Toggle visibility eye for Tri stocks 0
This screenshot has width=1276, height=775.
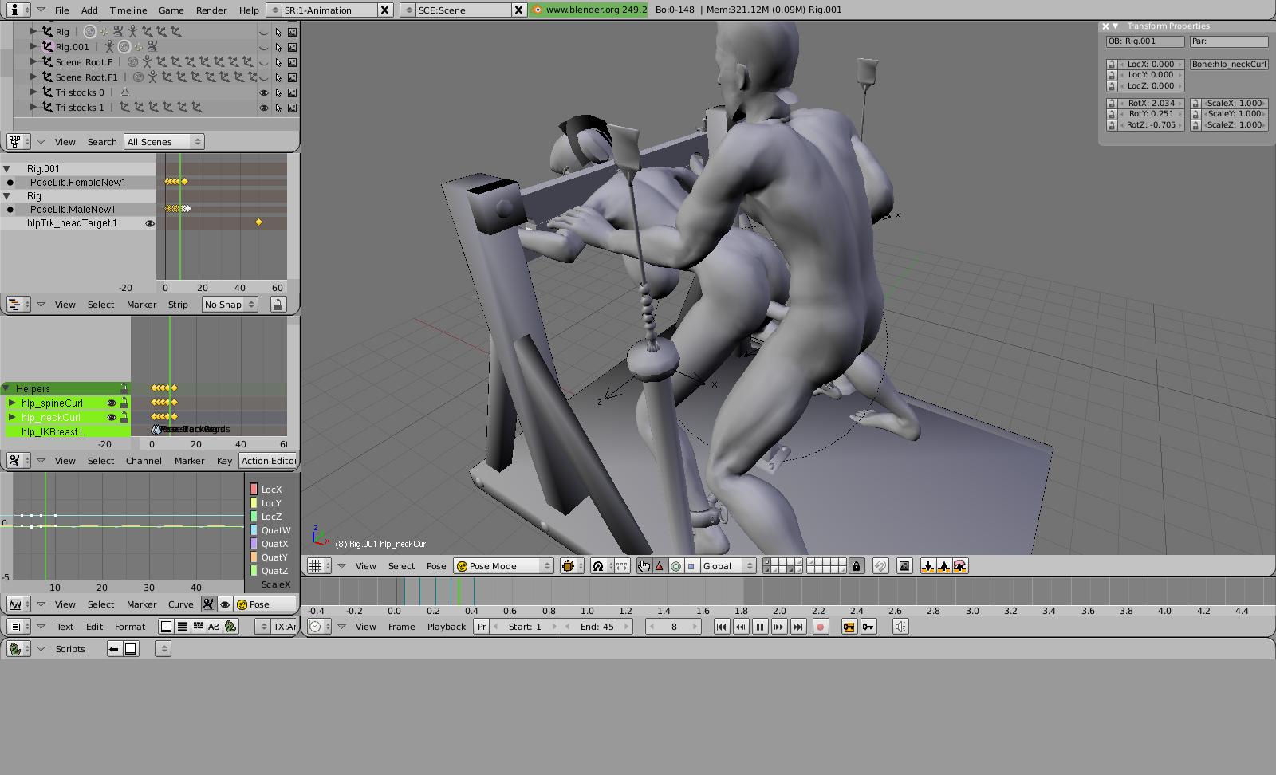click(x=264, y=92)
